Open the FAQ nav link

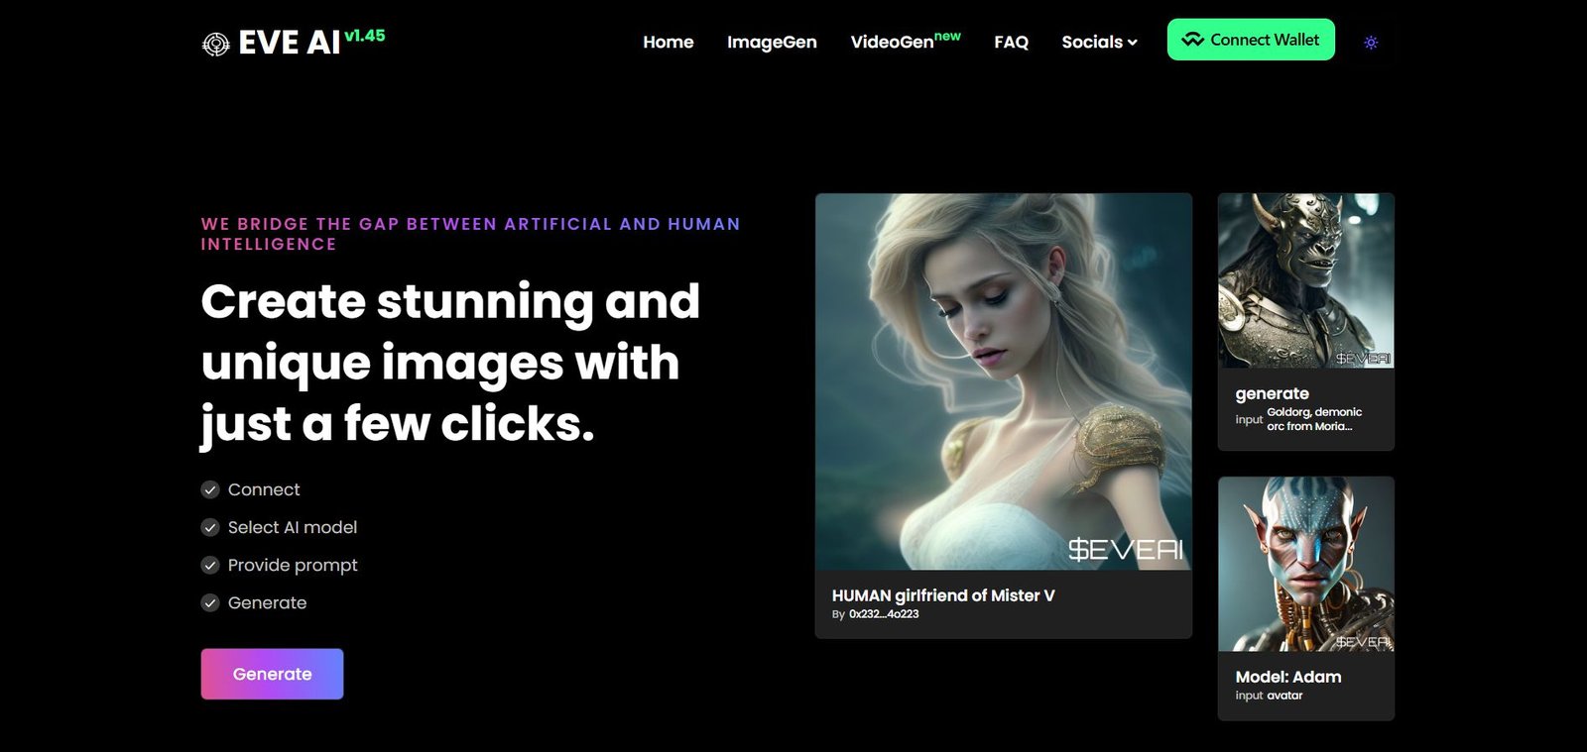(1011, 42)
